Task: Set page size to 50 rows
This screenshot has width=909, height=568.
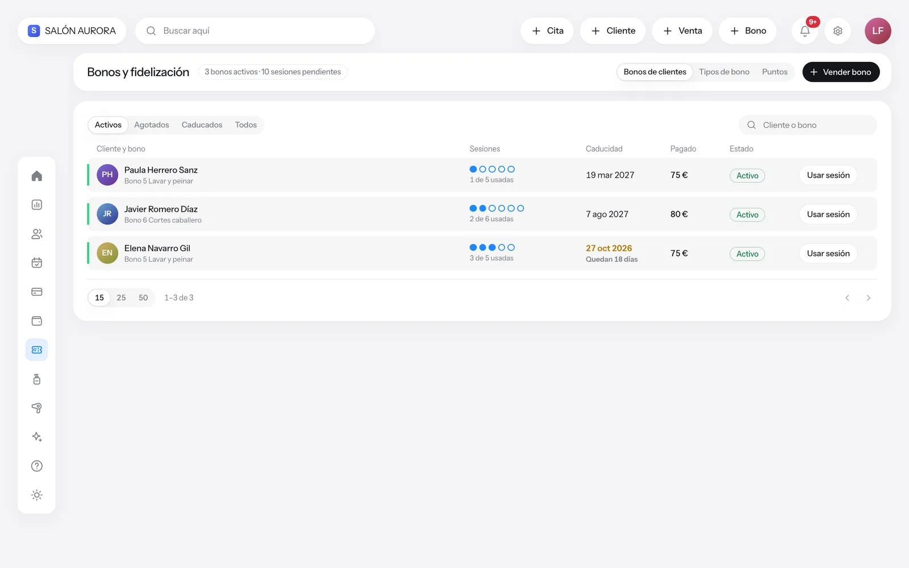Action: 143,298
